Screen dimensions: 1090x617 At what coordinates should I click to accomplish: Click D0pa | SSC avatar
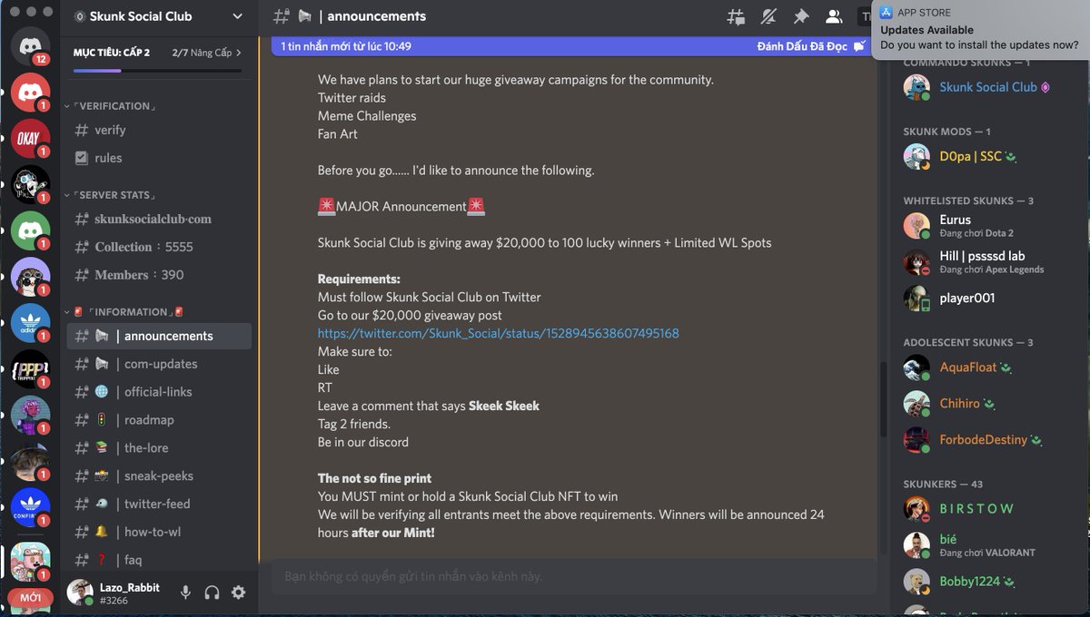click(917, 156)
